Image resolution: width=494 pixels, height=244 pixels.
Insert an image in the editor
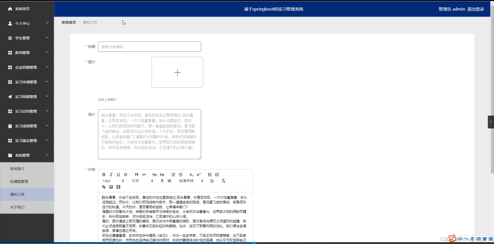tap(111, 187)
